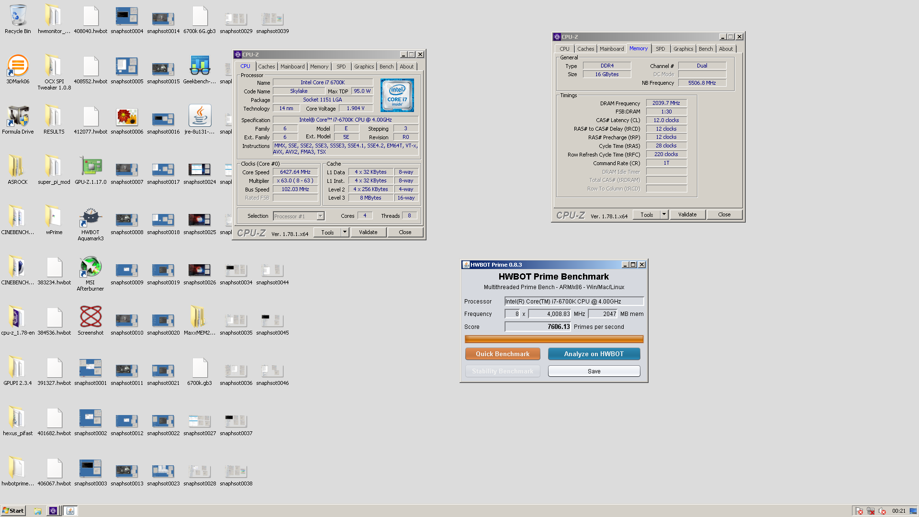Click the 4,008.83 MHz frequency field
This screenshot has height=517, width=919.
coord(549,314)
